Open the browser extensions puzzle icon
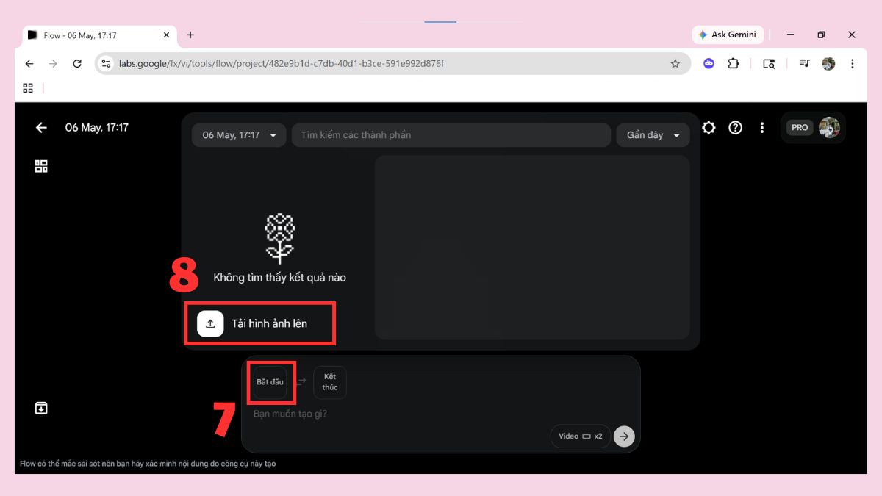Viewport: 882px width, 496px height. 733,64
